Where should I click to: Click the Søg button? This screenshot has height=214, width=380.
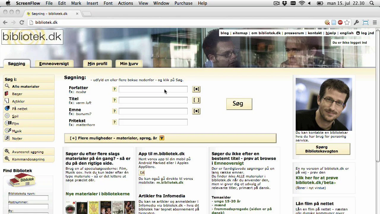239,104
